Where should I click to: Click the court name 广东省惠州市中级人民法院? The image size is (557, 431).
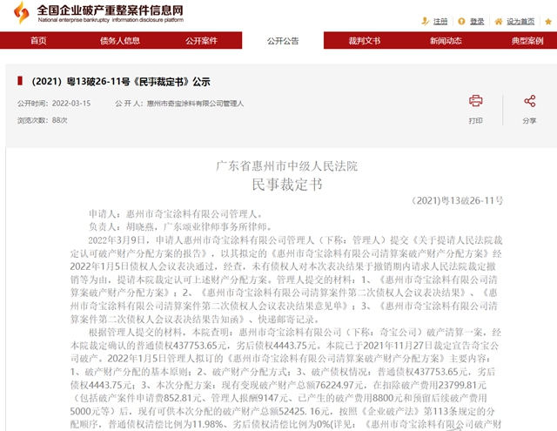(286, 166)
